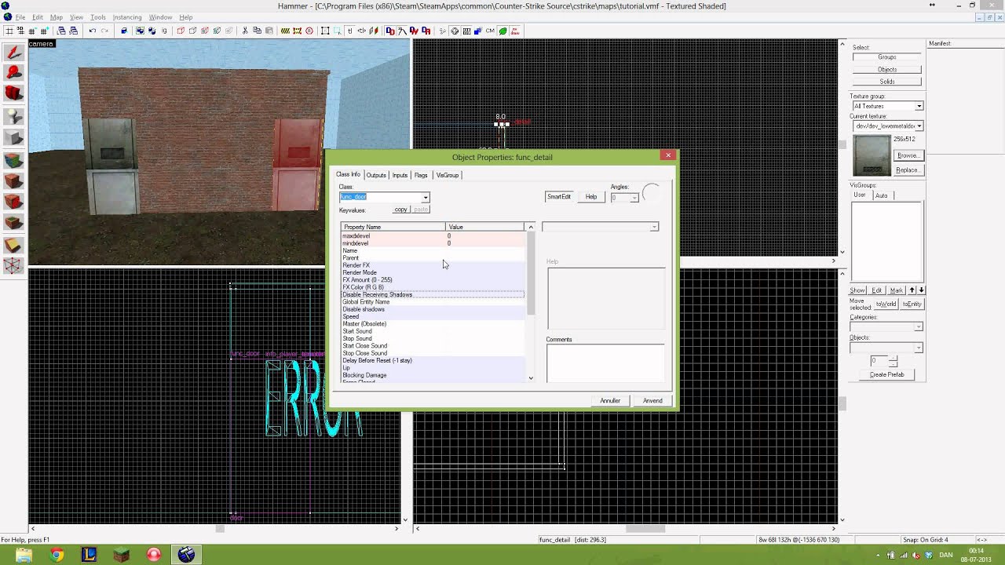
Task: Click the Undo toolbar icon
Action: pyautogui.click(x=92, y=31)
